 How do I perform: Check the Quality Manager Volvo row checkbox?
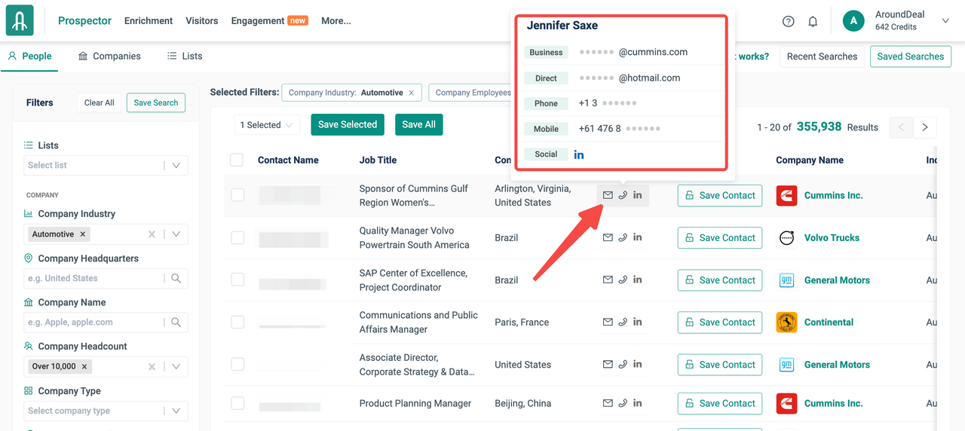[237, 237]
